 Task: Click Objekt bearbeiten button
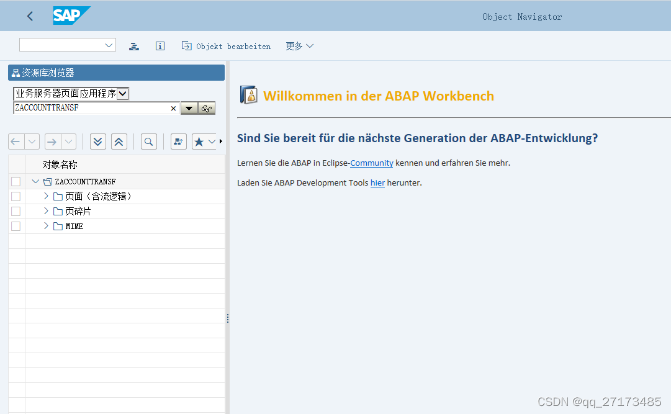pyautogui.click(x=227, y=46)
